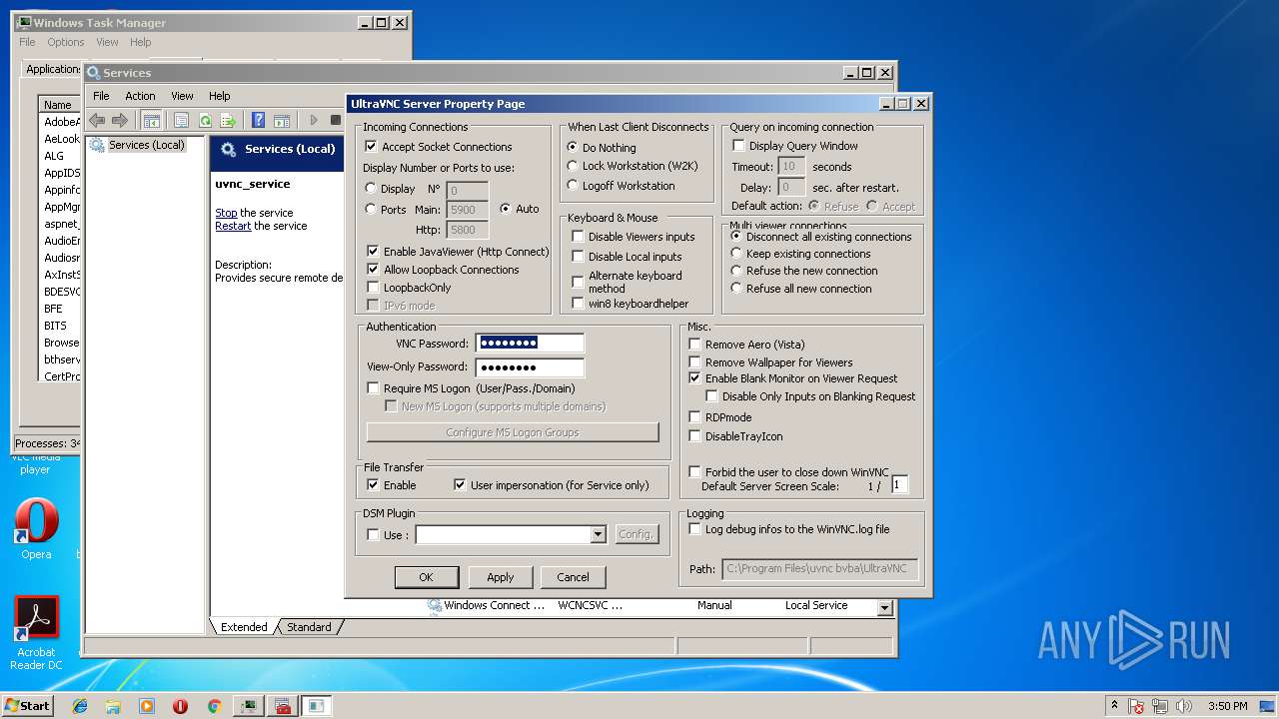Click Stop Service square icon in Services toolbar
1279x719 pixels.
click(336, 121)
